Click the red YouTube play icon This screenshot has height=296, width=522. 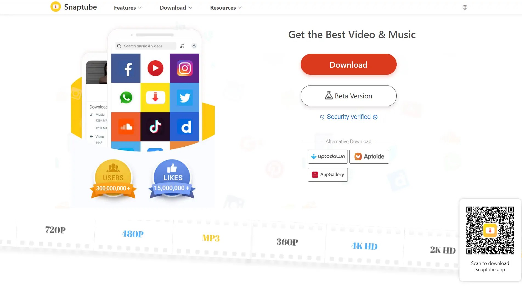155,68
